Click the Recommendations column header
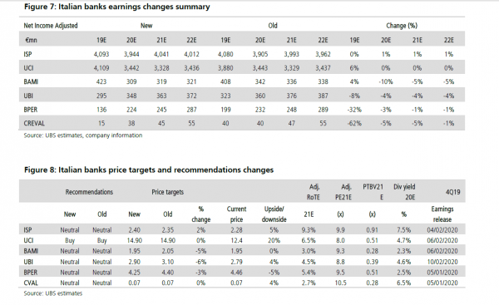This screenshot has height=305, width=499. [89, 192]
